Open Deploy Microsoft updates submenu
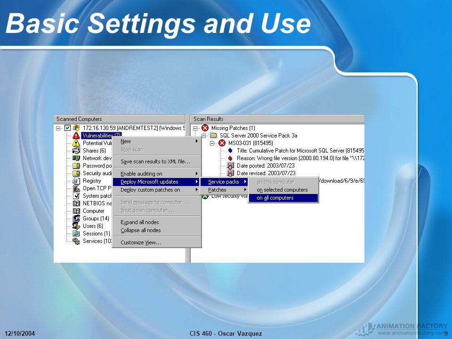The width and height of the screenshot is (452, 339). [156, 182]
